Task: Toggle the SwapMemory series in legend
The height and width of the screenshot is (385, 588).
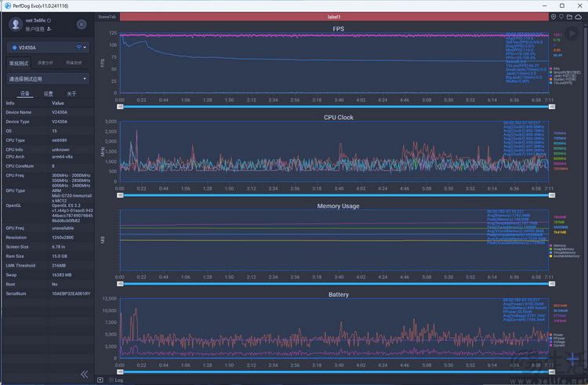Action: tap(562, 249)
